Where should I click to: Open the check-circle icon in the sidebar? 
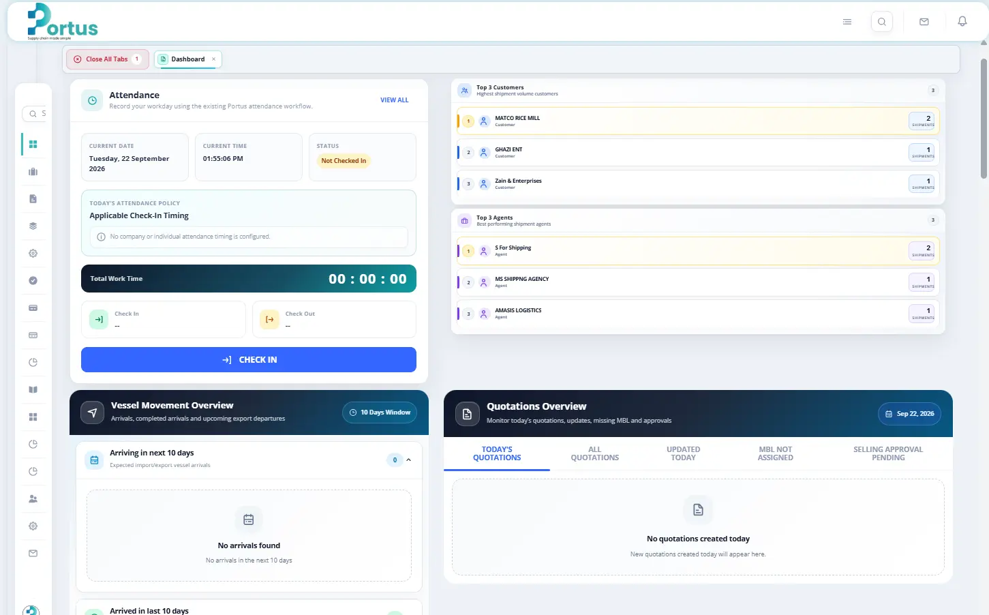pyautogui.click(x=33, y=281)
